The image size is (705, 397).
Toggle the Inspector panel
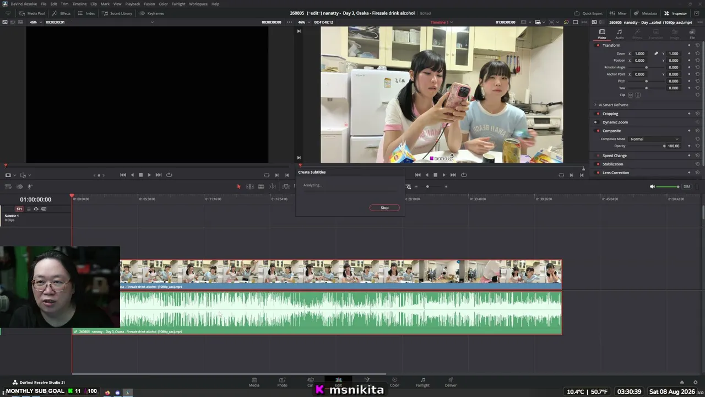[x=675, y=13]
